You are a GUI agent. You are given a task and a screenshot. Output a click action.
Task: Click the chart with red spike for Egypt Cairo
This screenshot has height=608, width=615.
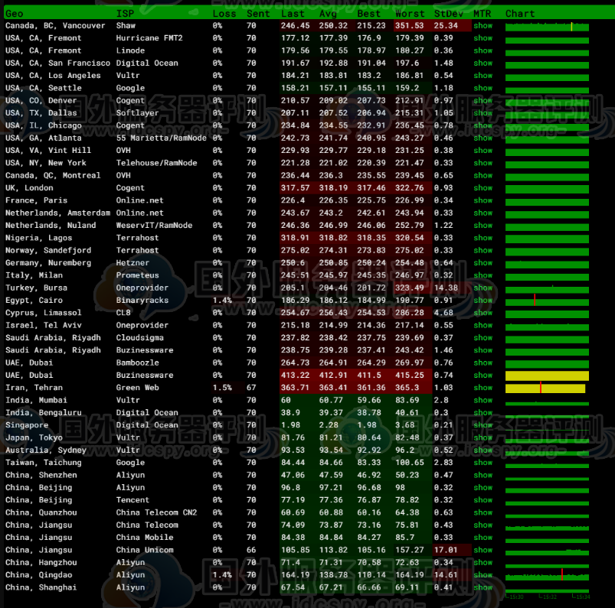[x=547, y=301]
